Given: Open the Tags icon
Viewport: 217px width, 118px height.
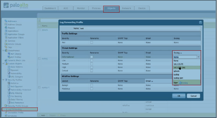Looking at the screenshot, I should tap(6, 47).
